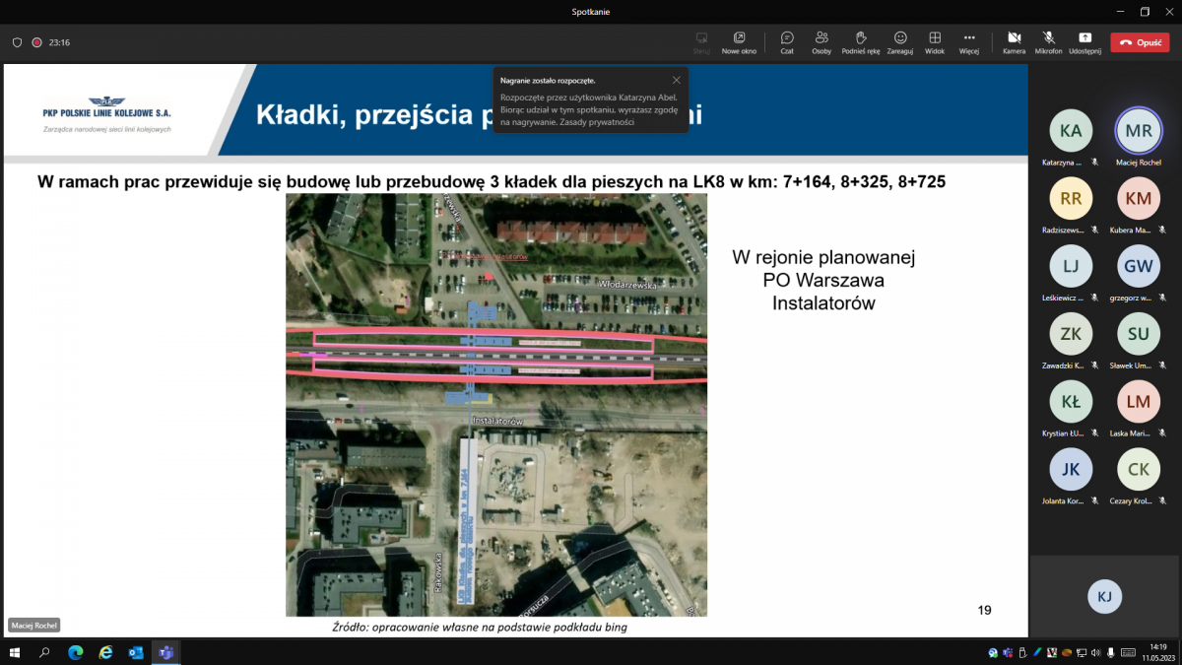Select Maciej Rochel MR avatar
Image resolution: width=1182 pixels, height=665 pixels.
[x=1139, y=130]
